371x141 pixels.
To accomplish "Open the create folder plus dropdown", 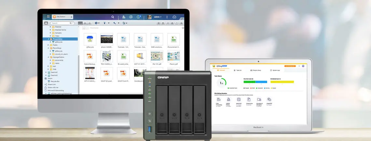I will click(97, 23).
